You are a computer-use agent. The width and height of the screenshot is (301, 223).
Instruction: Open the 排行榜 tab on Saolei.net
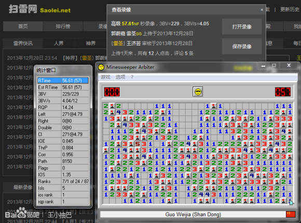tap(63, 26)
